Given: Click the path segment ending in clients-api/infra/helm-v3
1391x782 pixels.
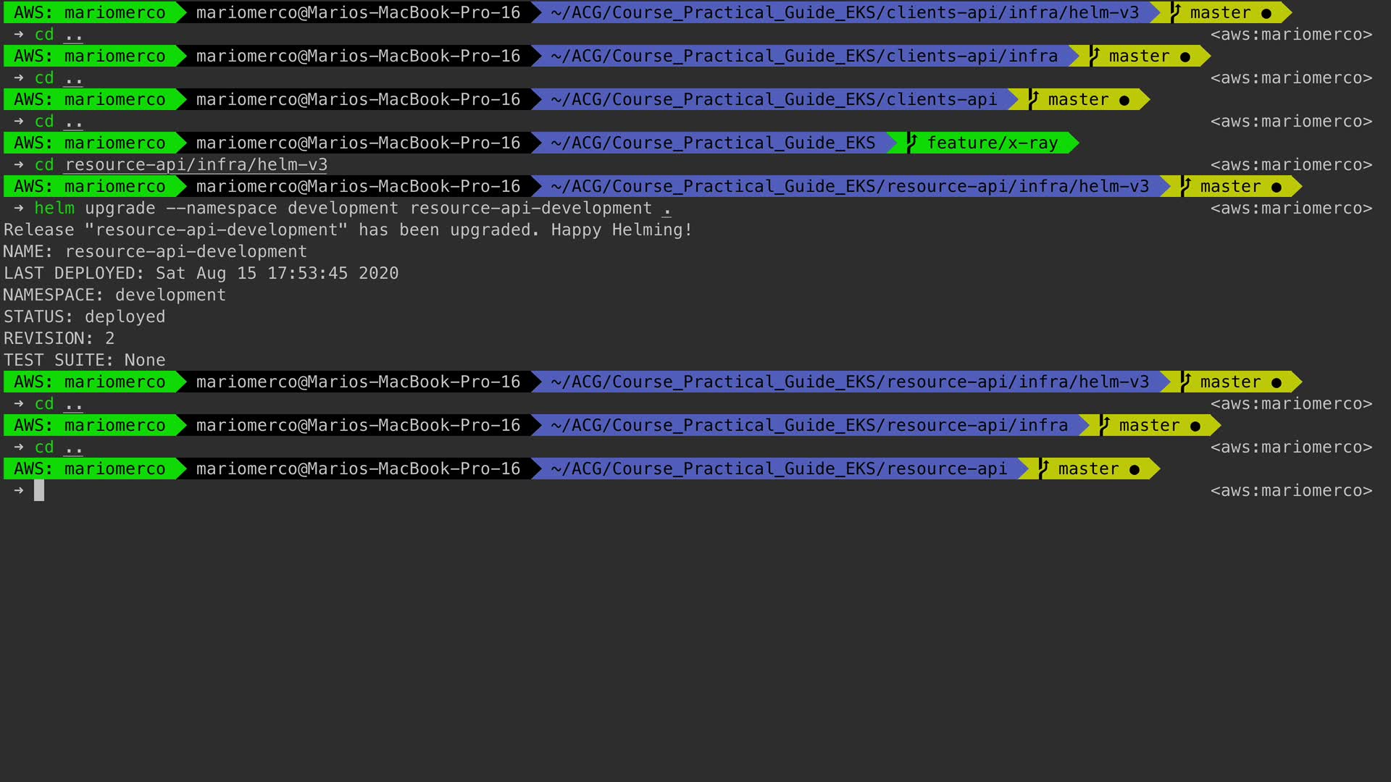Looking at the screenshot, I should 844,12.
